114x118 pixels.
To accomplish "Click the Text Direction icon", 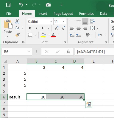I will [100, 35].
